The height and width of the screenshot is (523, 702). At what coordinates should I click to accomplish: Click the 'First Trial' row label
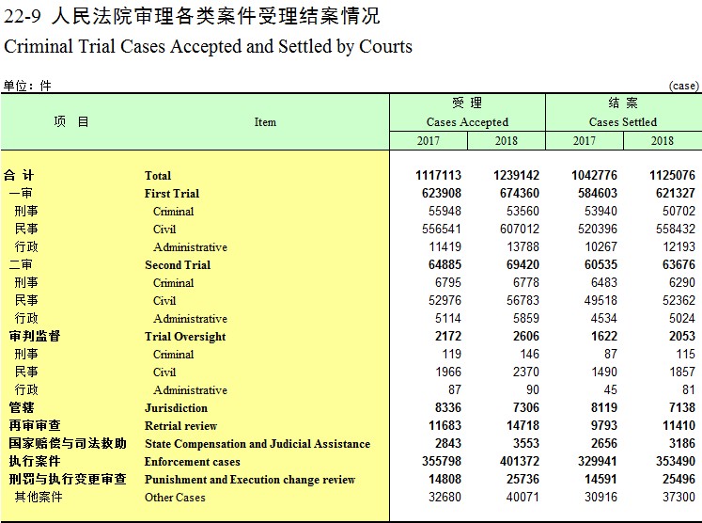click(x=172, y=194)
